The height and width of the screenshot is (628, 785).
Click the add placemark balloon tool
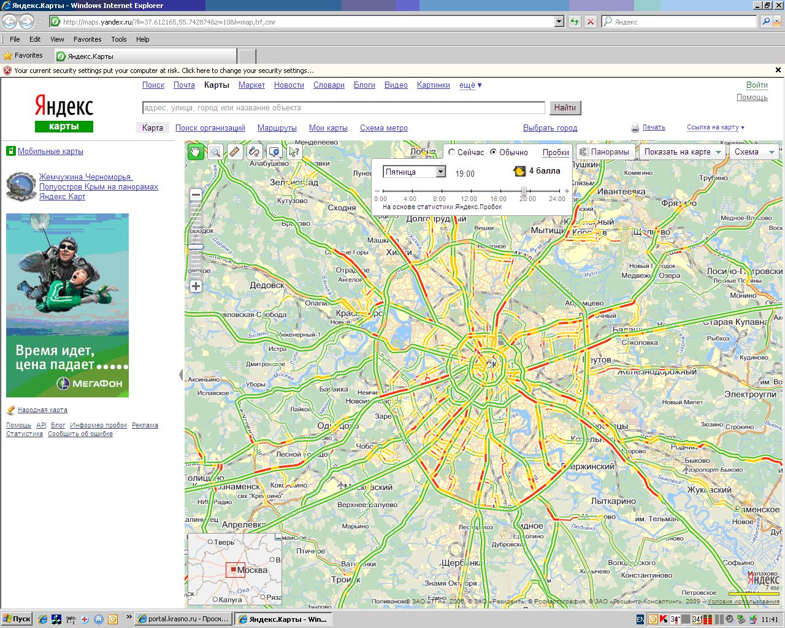(x=274, y=152)
